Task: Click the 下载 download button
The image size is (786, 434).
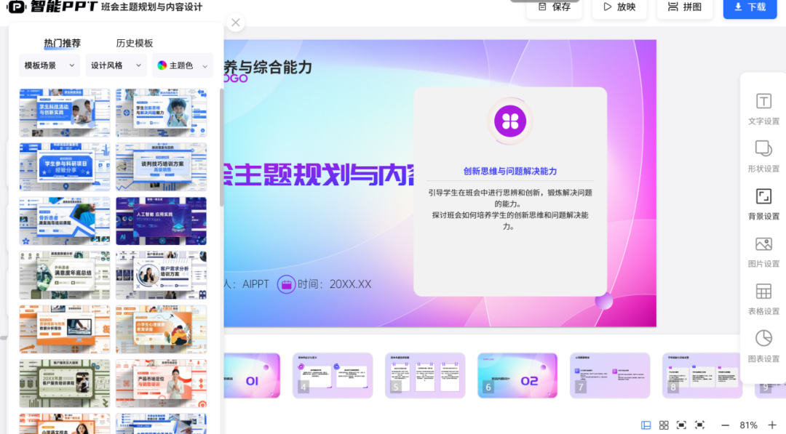Action: (x=750, y=9)
